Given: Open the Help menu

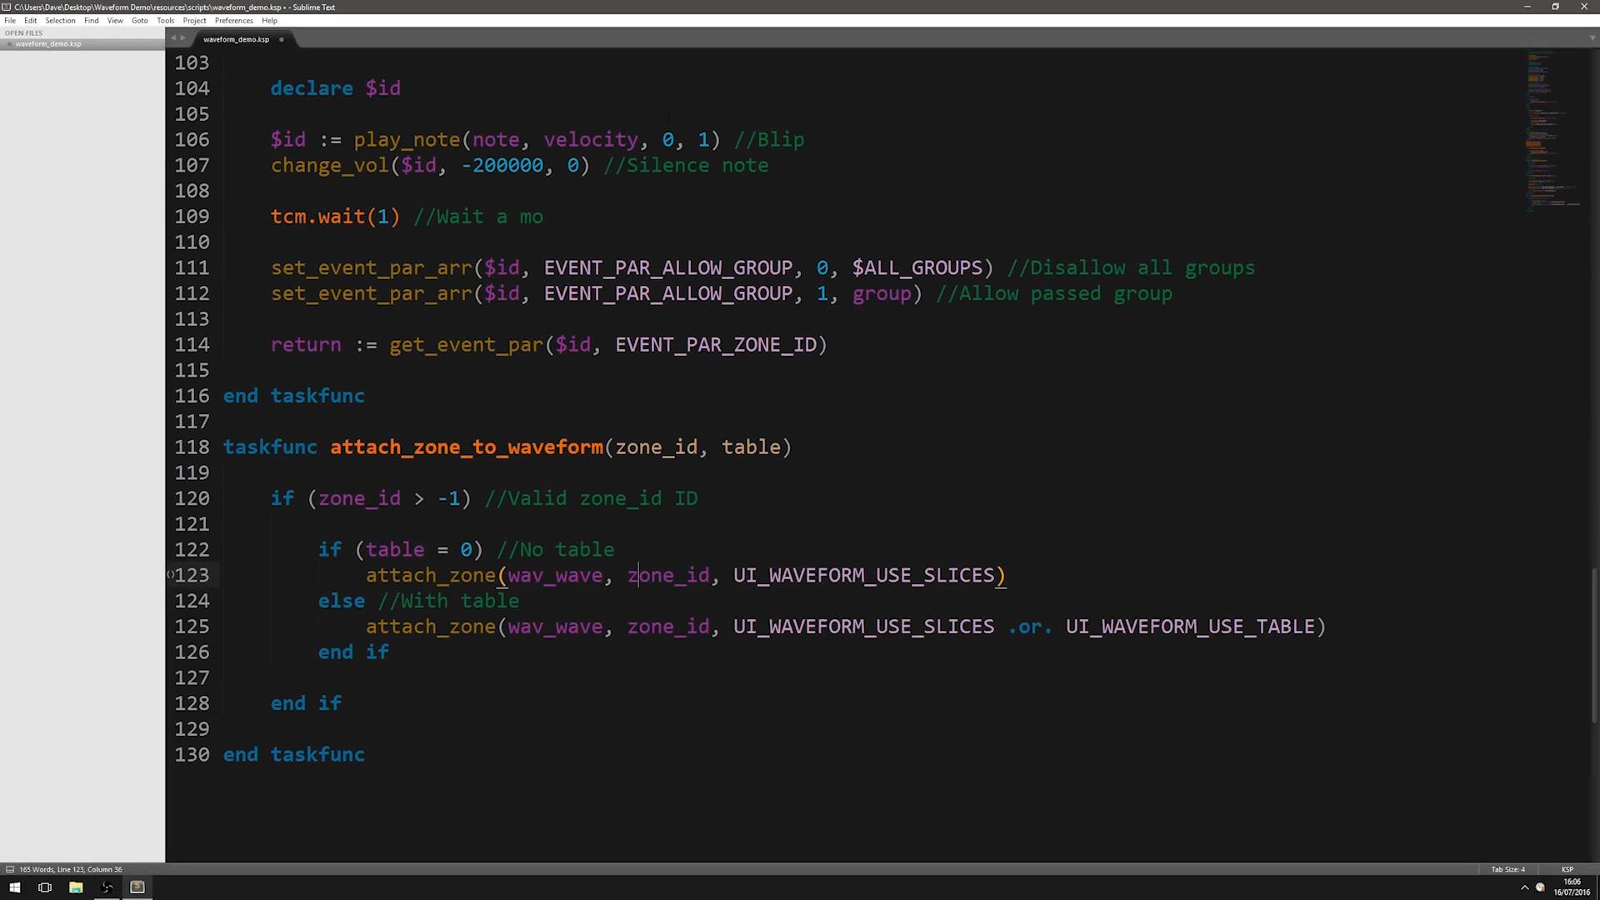Looking at the screenshot, I should pos(269,20).
